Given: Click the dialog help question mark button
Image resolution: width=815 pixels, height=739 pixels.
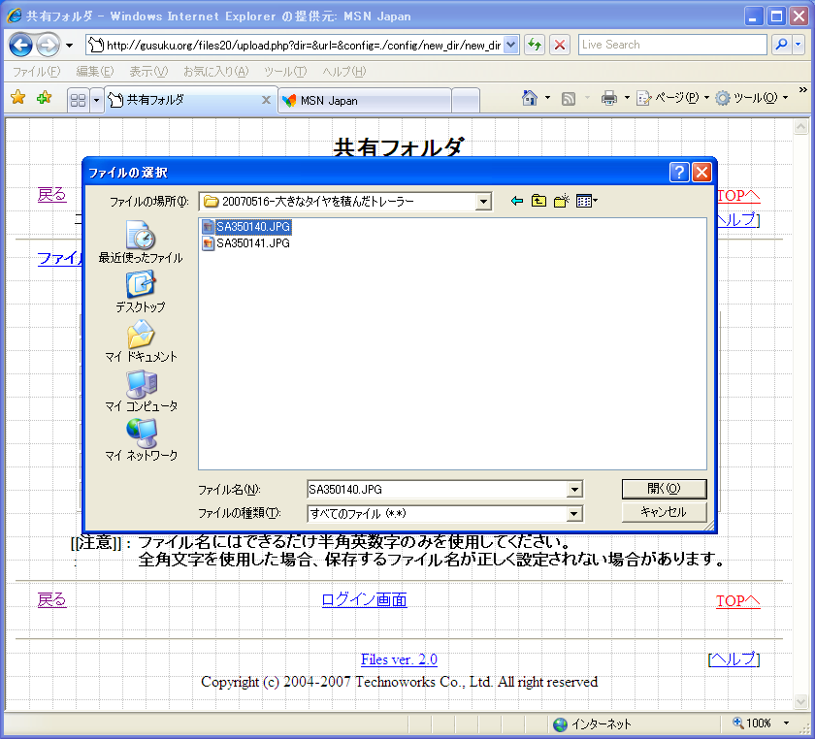Looking at the screenshot, I should click(679, 172).
